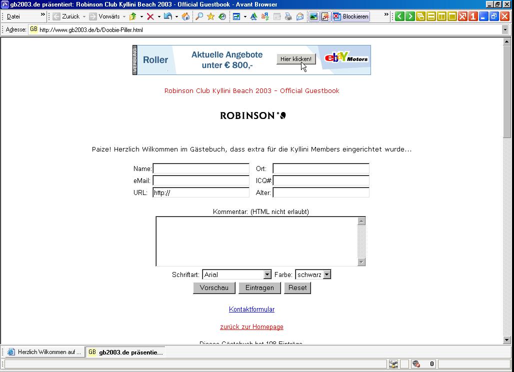
Task: Go to the home page icon
Action: pos(185,16)
